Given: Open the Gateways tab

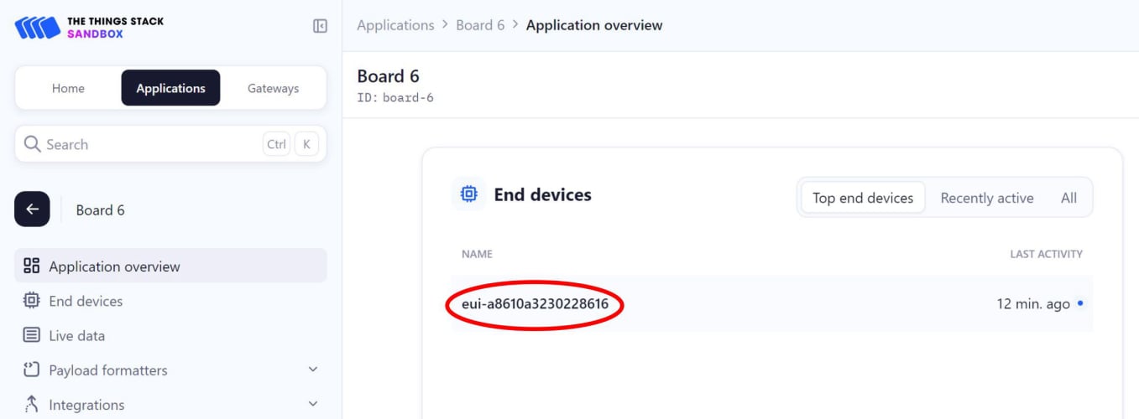Looking at the screenshot, I should (273, 88).
